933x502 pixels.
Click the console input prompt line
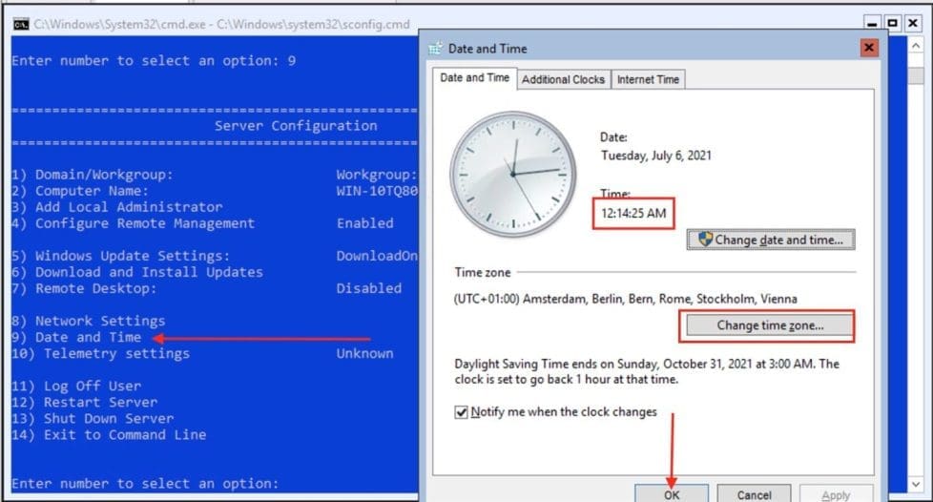145,484
